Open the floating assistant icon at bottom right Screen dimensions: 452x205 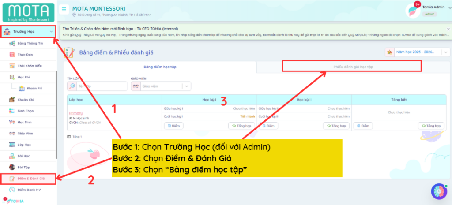[439, 191]
